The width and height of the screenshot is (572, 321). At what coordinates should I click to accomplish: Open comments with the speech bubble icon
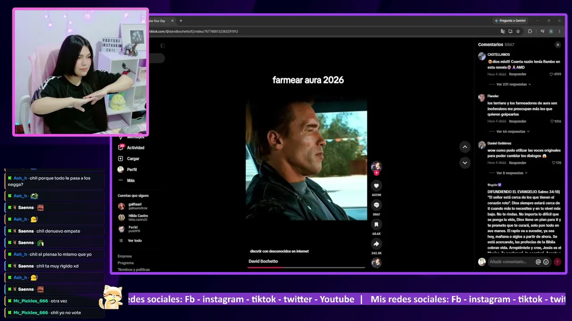[x=376, y=205]
